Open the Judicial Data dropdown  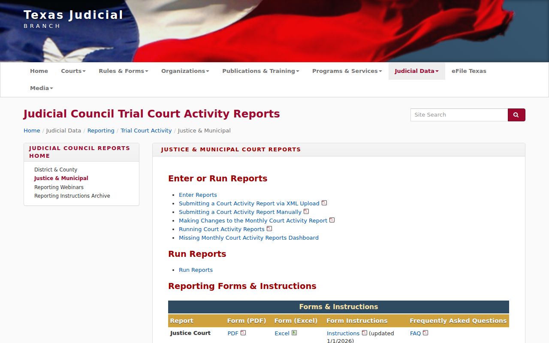pos(417,71)
